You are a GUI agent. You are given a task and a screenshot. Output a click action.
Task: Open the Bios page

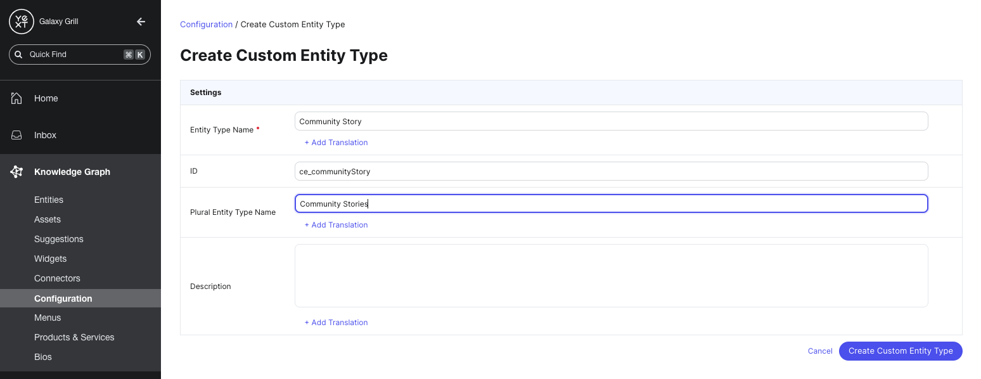(42, 357)
